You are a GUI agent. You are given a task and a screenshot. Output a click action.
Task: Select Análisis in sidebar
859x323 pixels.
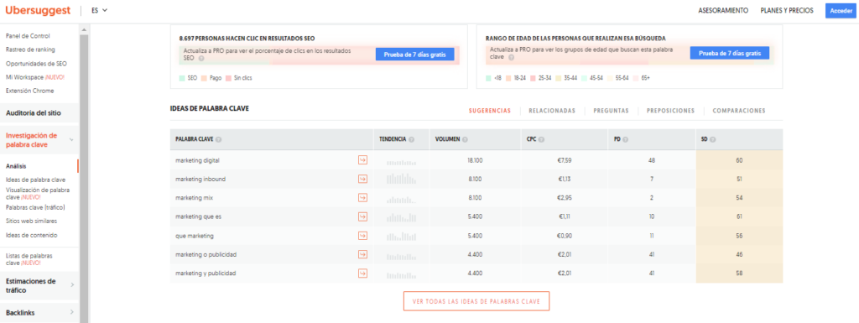pyautogui.click(x=16, y=166)
